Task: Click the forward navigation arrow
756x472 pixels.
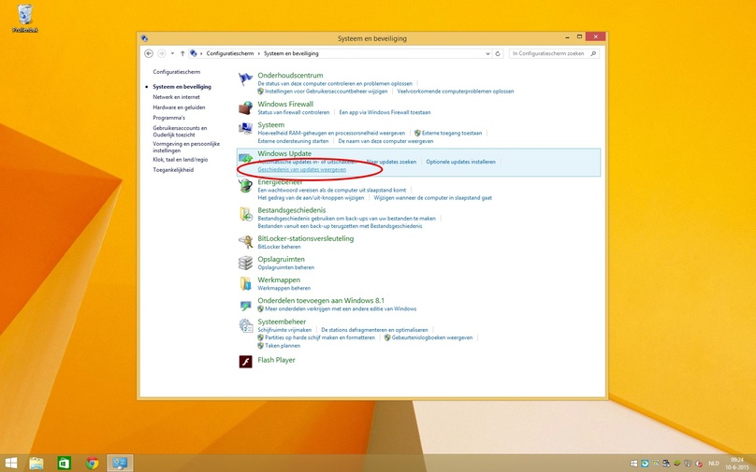Action: click(162, 53)
